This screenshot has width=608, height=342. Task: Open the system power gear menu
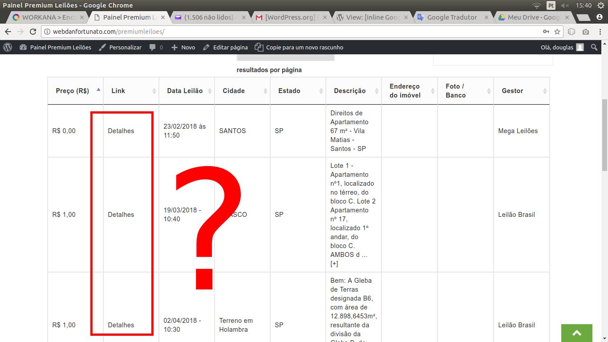tap(601, 5)
